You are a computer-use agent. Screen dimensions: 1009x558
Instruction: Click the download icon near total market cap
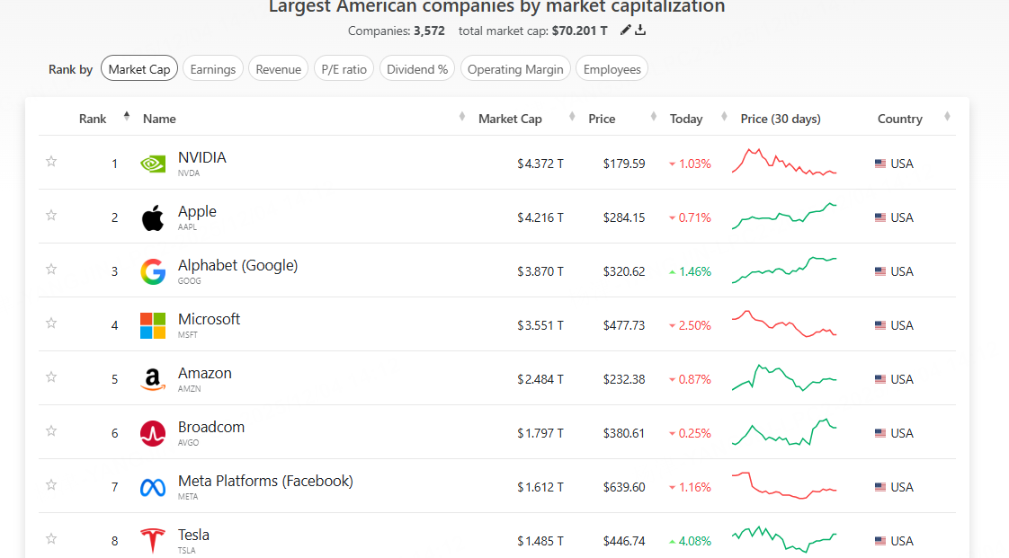tap(640, 31)
